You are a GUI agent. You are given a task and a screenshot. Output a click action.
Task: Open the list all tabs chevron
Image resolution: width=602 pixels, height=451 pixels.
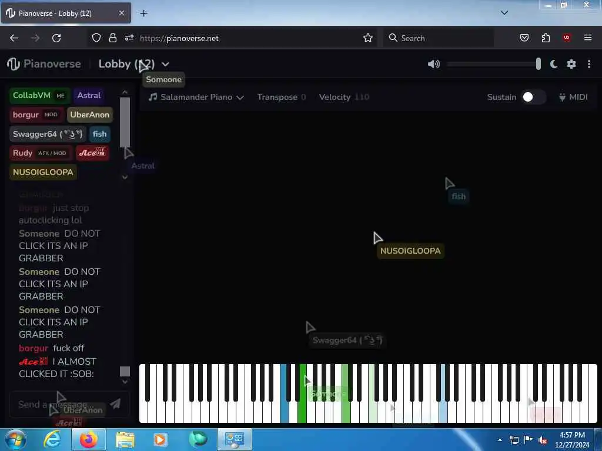pyautogui.click(x=504, y=13)
